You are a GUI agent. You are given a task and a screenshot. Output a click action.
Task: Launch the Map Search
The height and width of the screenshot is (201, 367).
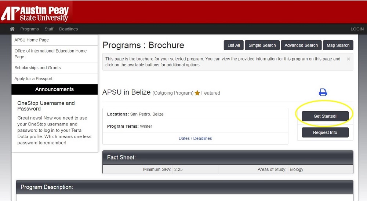338,45
